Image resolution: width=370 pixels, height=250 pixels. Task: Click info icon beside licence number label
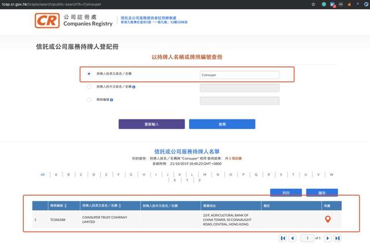click(112, 100)
